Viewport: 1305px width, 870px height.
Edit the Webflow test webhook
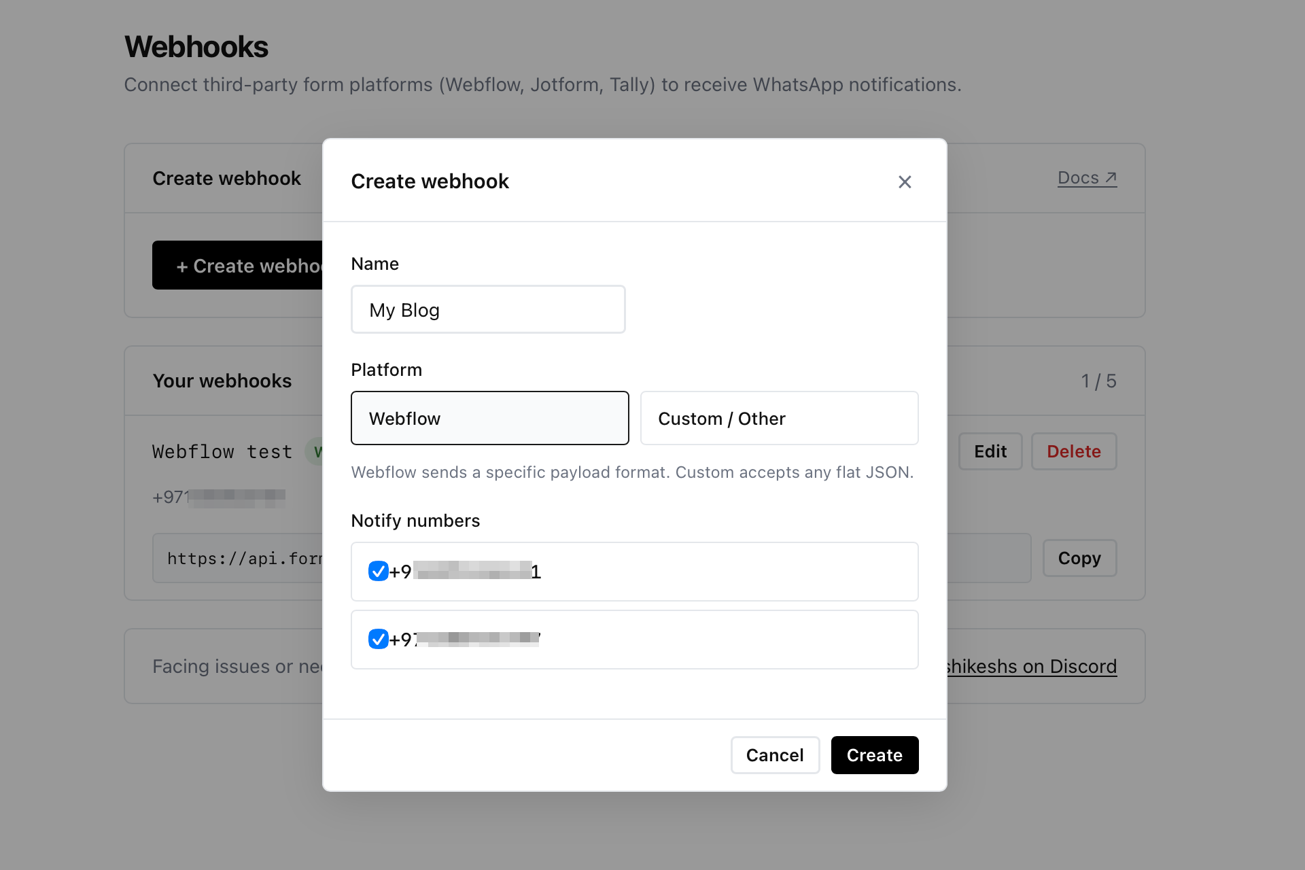[990, 451]
